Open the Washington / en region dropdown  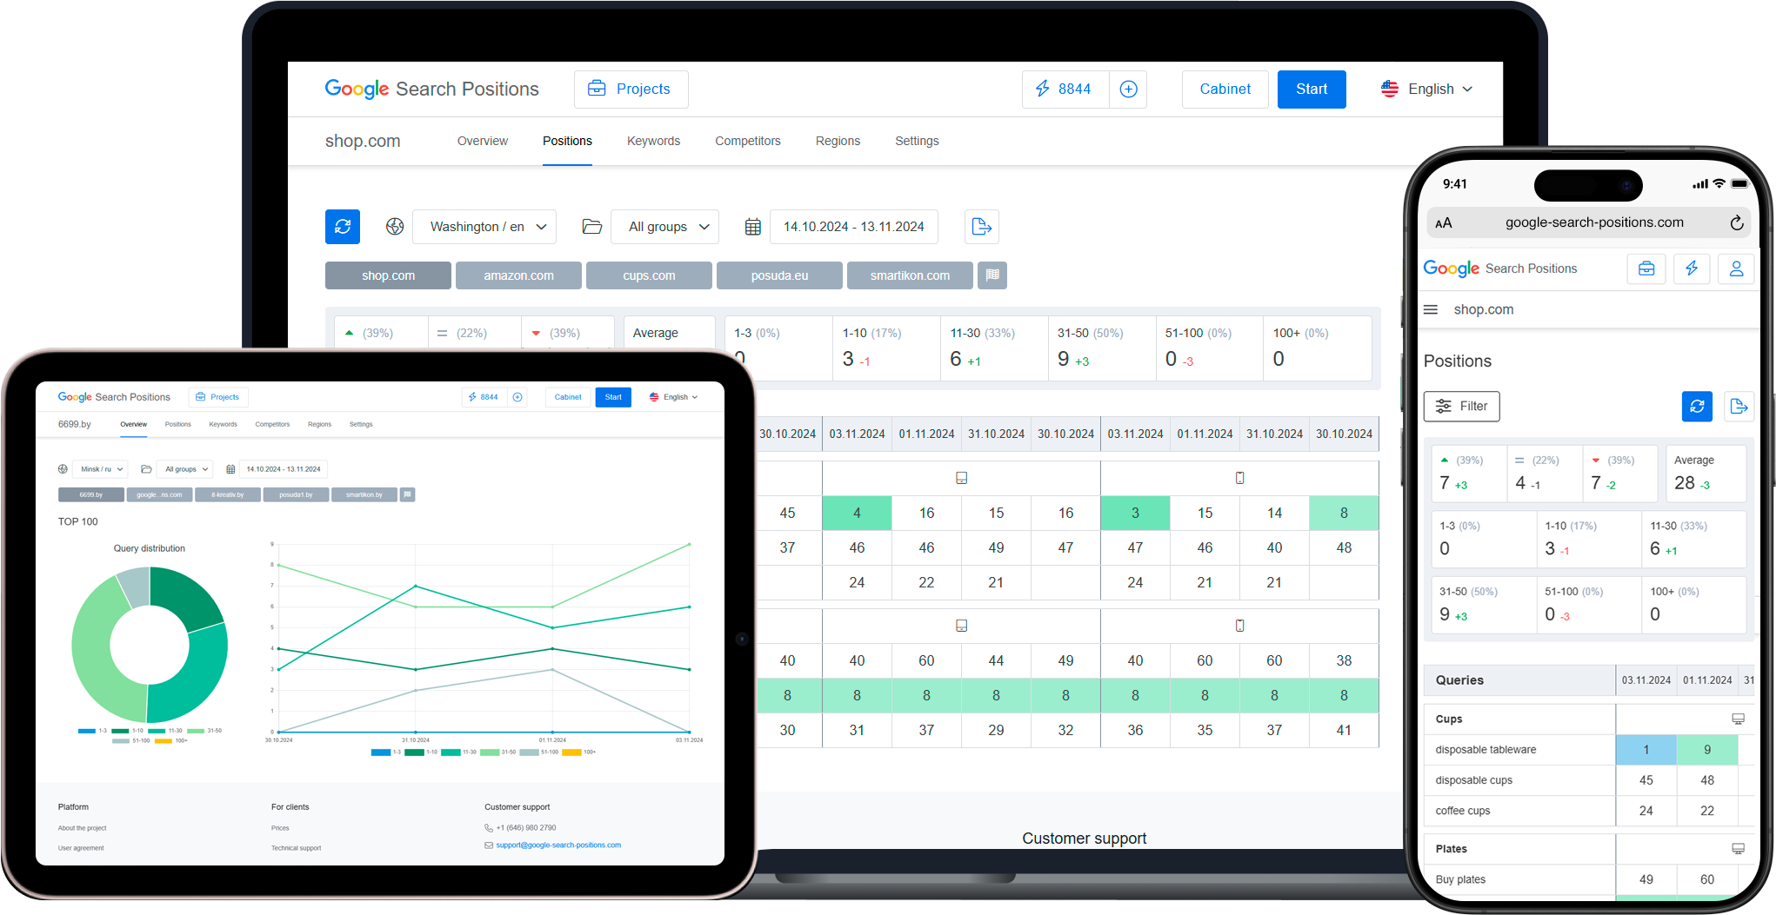point(484,227)
